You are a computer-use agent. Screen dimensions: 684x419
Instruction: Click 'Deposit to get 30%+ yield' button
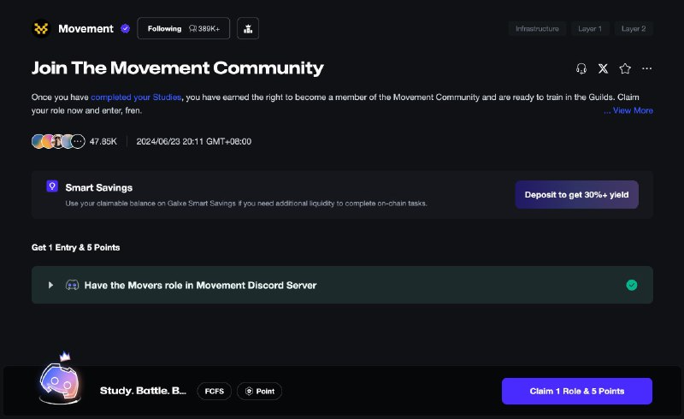[576, 195]
